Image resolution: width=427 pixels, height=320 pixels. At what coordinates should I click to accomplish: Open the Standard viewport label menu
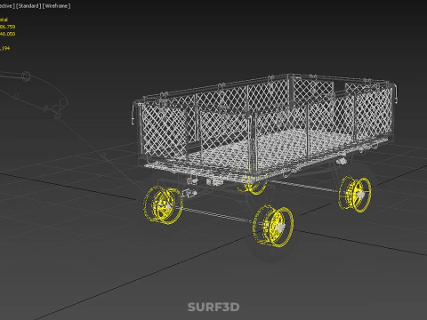pos(28,6)
